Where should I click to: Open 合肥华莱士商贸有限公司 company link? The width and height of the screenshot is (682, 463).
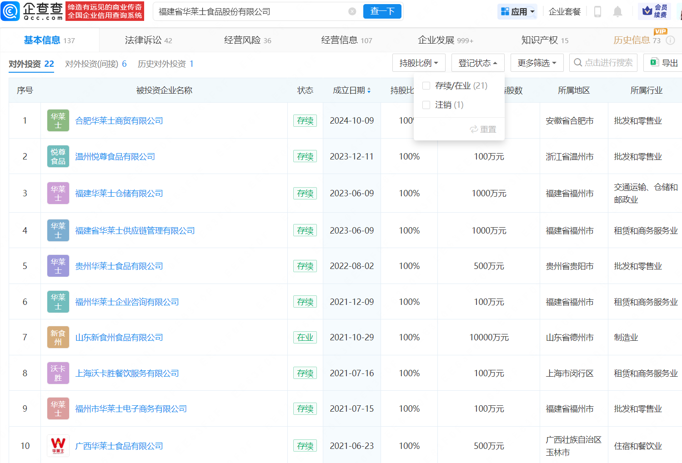(x=119, y=121)
